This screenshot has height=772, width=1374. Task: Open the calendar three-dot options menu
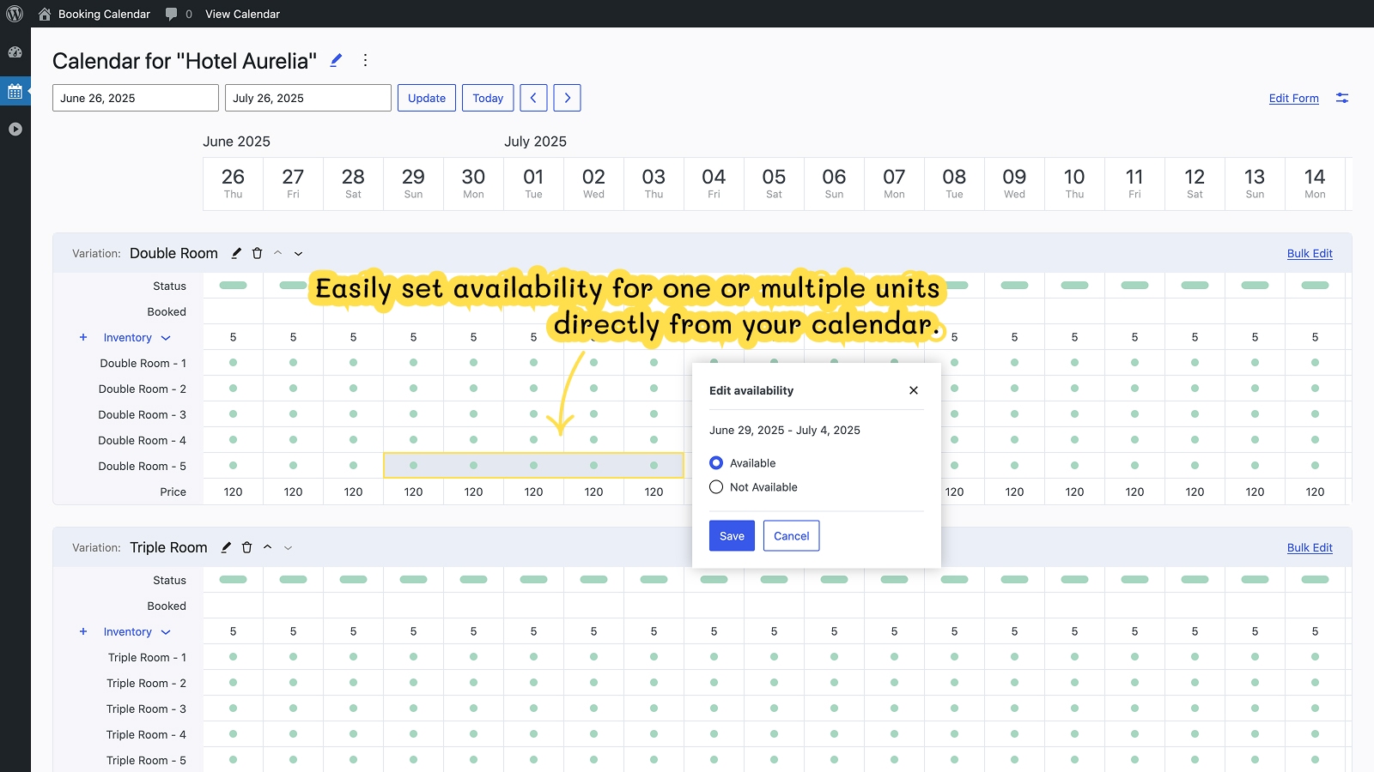click(365, 60)
